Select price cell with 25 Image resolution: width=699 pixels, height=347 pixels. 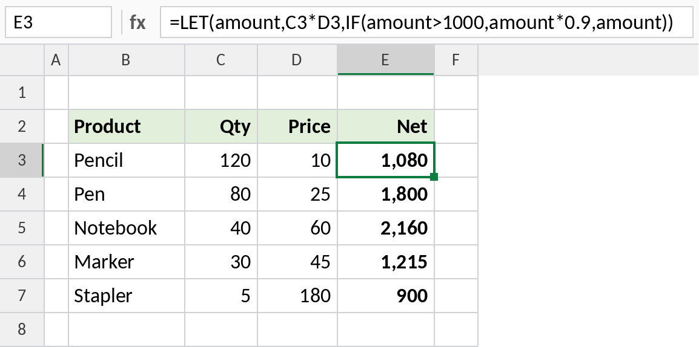[x=297, y=194]
